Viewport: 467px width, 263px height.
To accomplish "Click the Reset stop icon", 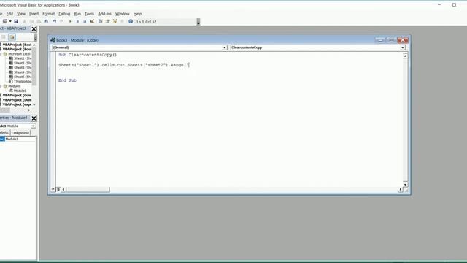I will pos(85,21).
